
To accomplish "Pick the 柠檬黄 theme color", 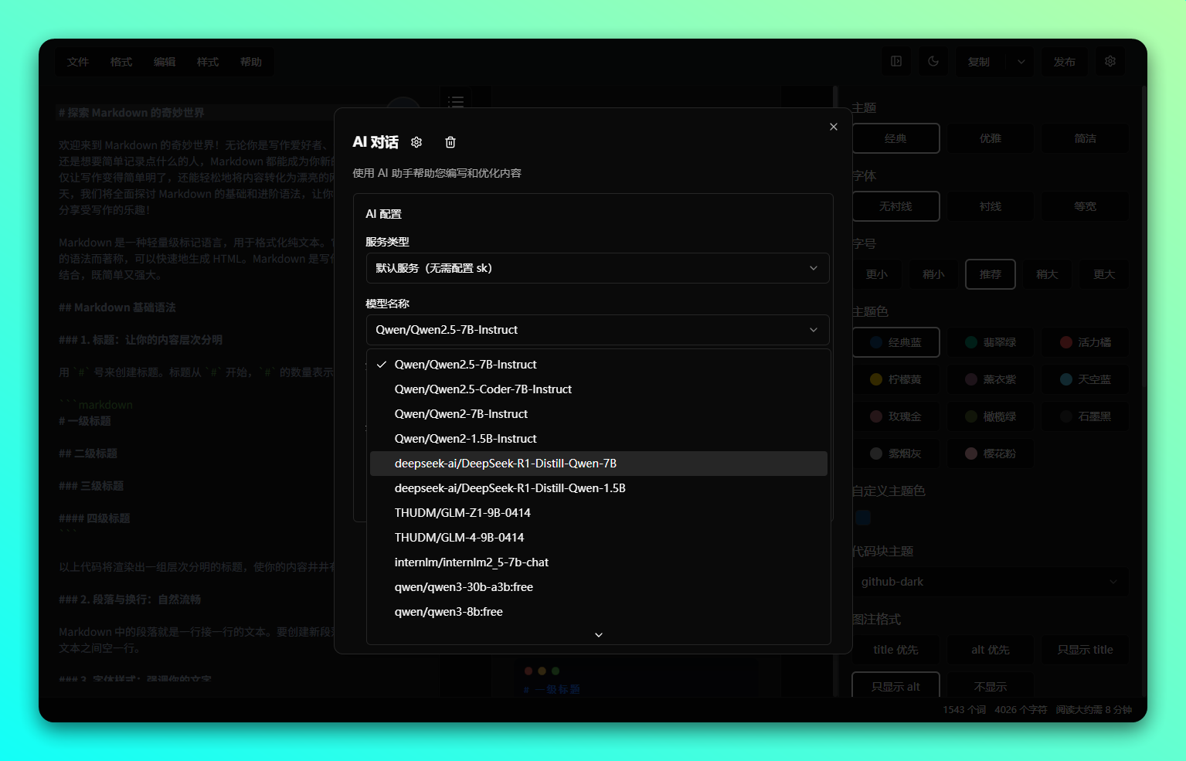I will (x=895, y=379).
